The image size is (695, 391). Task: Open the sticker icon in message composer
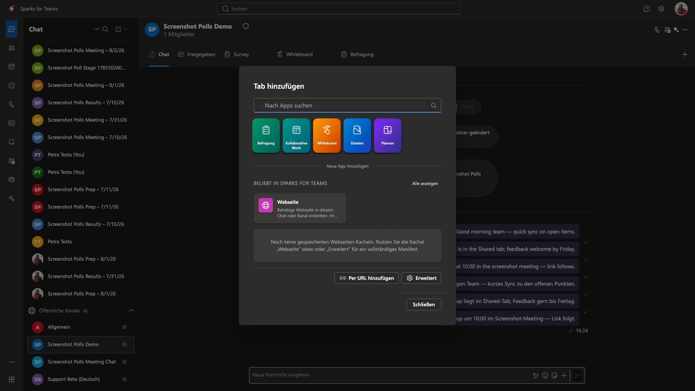(555, 375)
